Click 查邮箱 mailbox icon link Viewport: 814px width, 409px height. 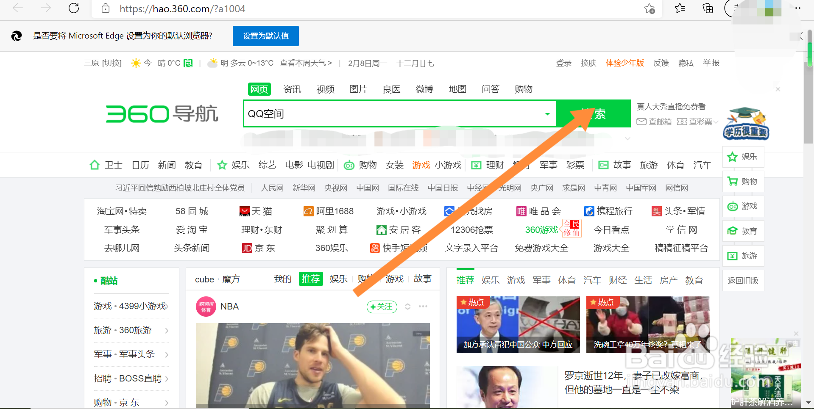(x=654, y=122)
